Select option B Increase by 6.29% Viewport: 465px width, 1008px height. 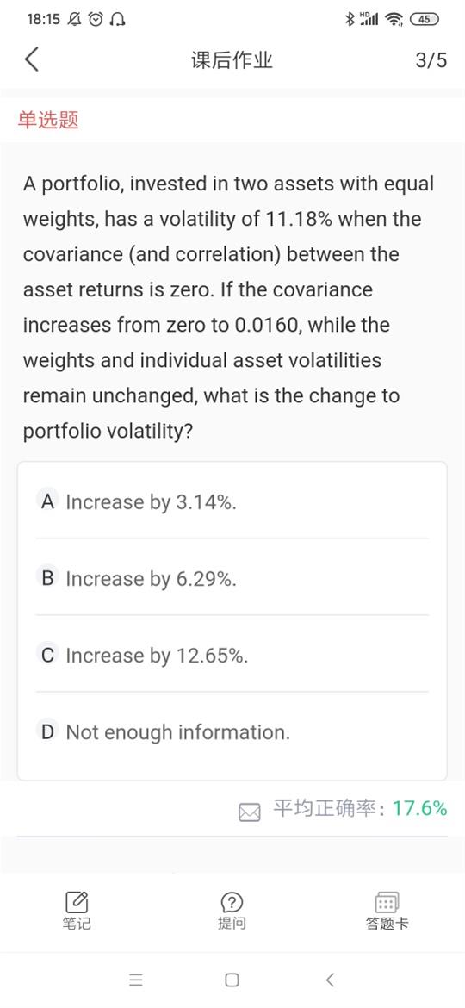[232, 578]
